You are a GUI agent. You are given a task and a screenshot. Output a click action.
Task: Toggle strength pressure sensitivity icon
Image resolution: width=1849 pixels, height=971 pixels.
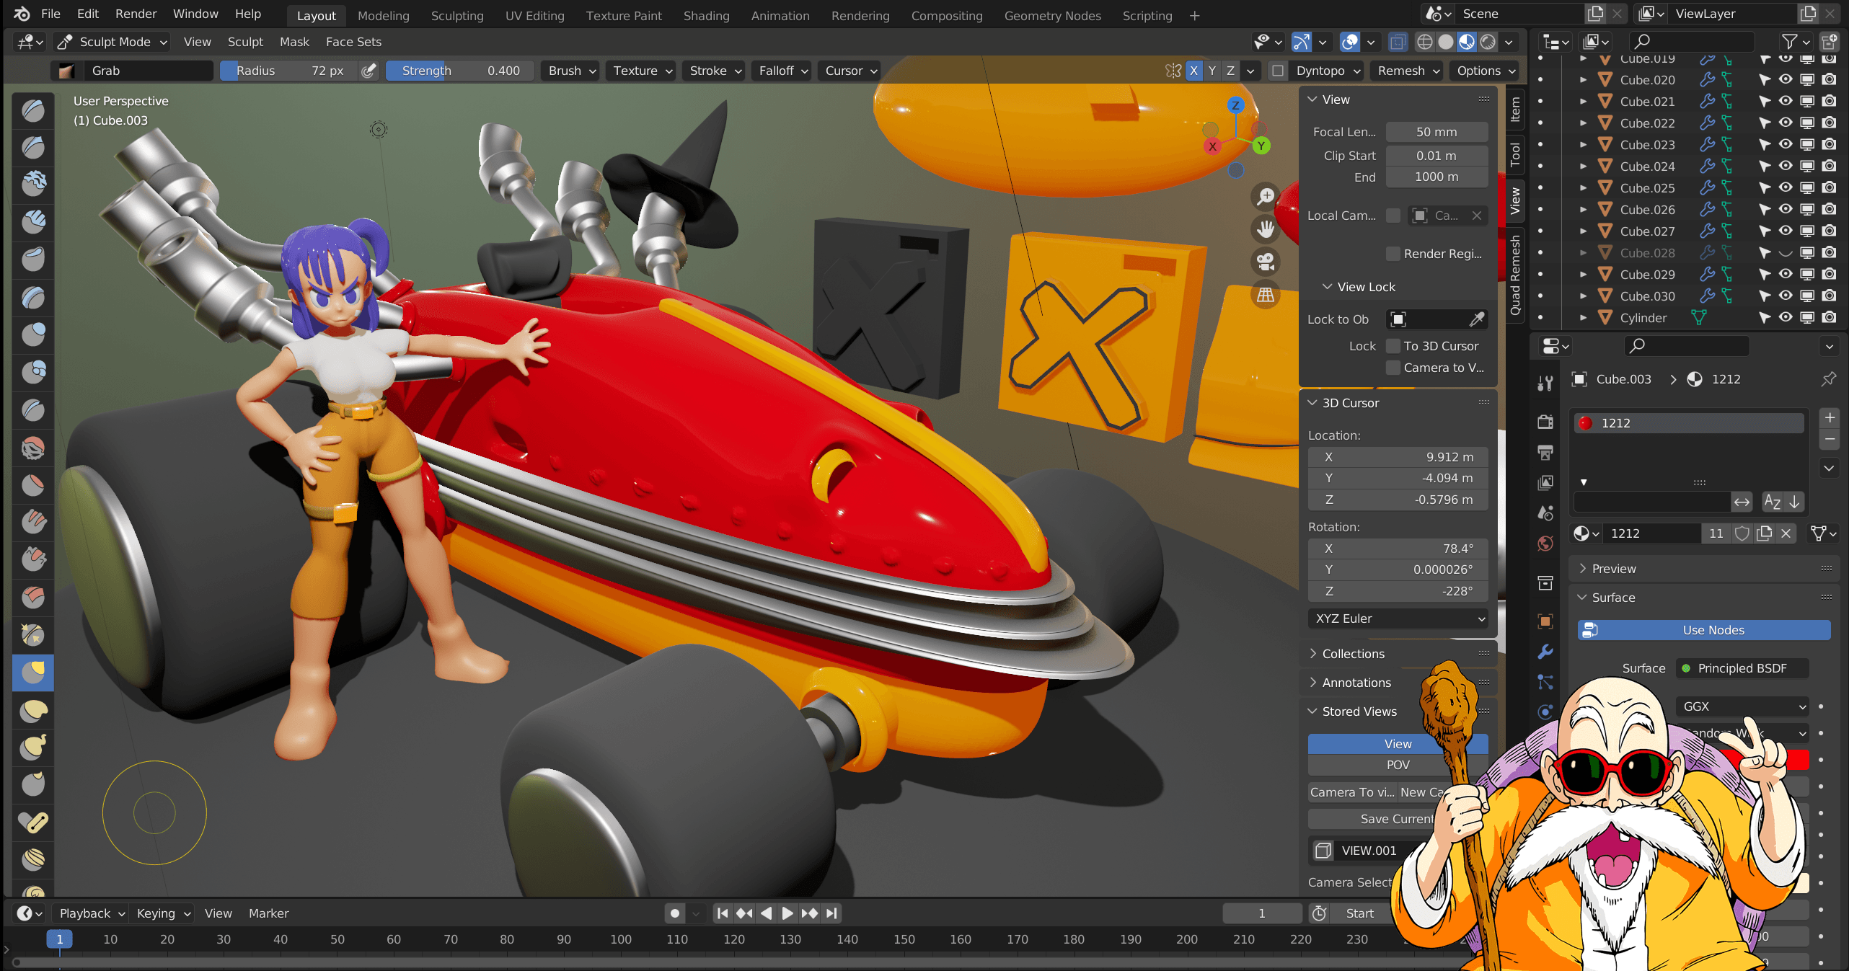(x=369, y=71)
